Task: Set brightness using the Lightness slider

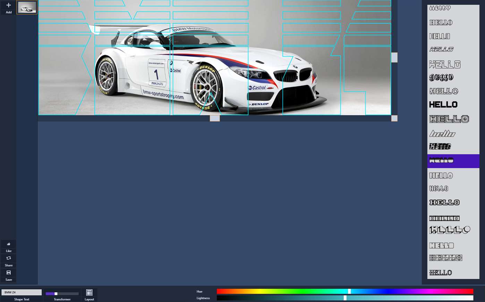Action: point(345,298)
